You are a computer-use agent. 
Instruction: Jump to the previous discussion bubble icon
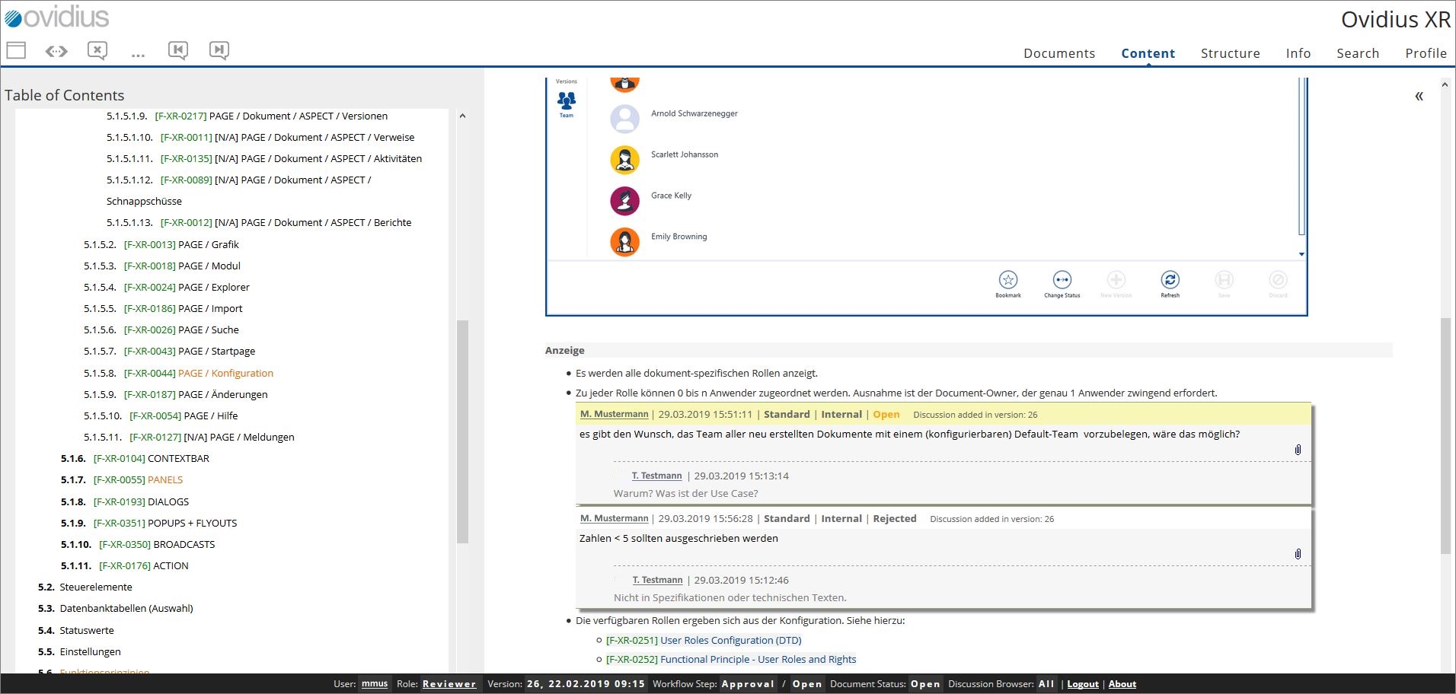point(178,51)
